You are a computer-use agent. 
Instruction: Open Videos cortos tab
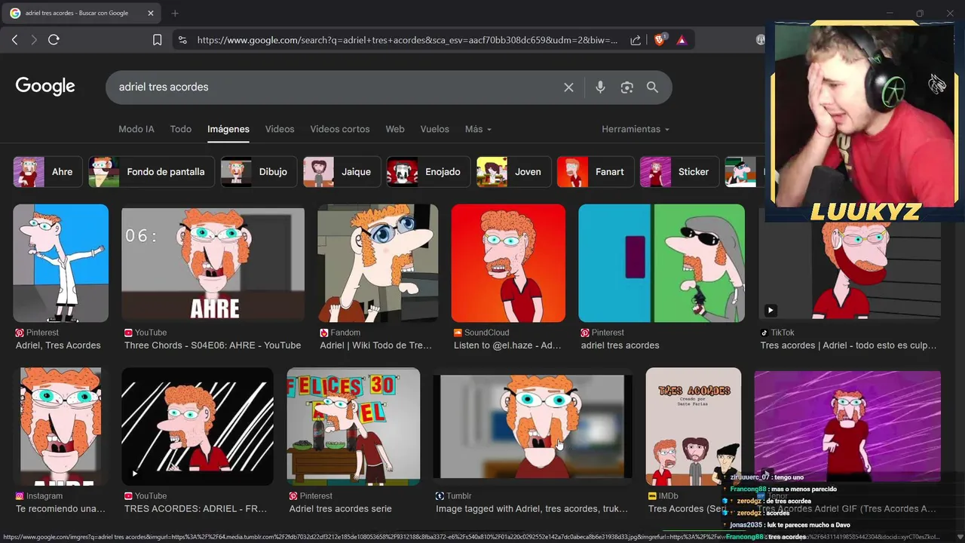coord(340,129)
